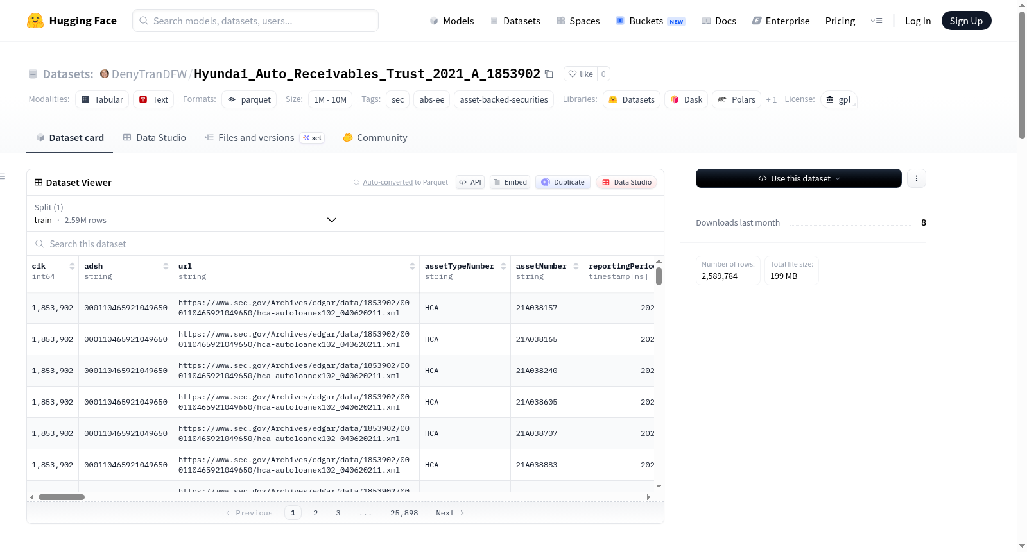This screenshot has height=552, width=1027.
Task: Open Enterprise in the top navigation
Action: pos(781,21)
